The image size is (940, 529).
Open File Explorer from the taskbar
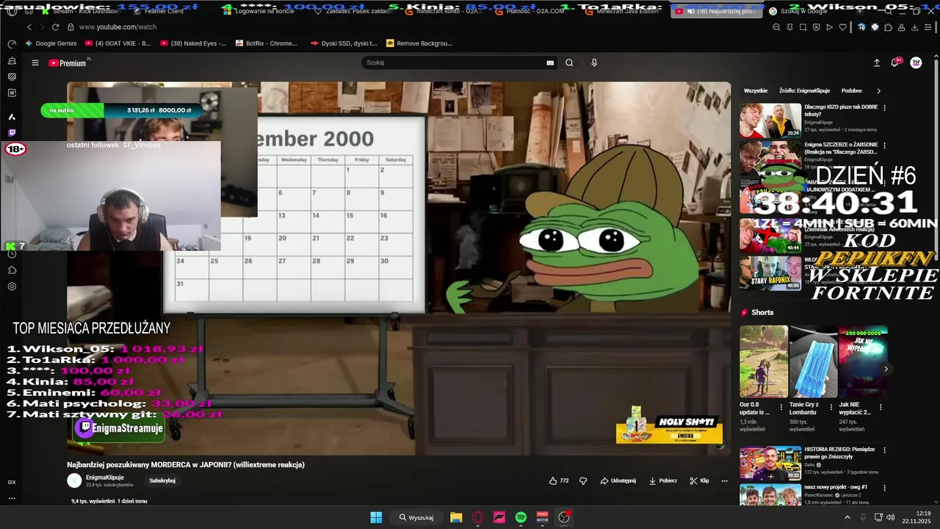tap(456, 517)
